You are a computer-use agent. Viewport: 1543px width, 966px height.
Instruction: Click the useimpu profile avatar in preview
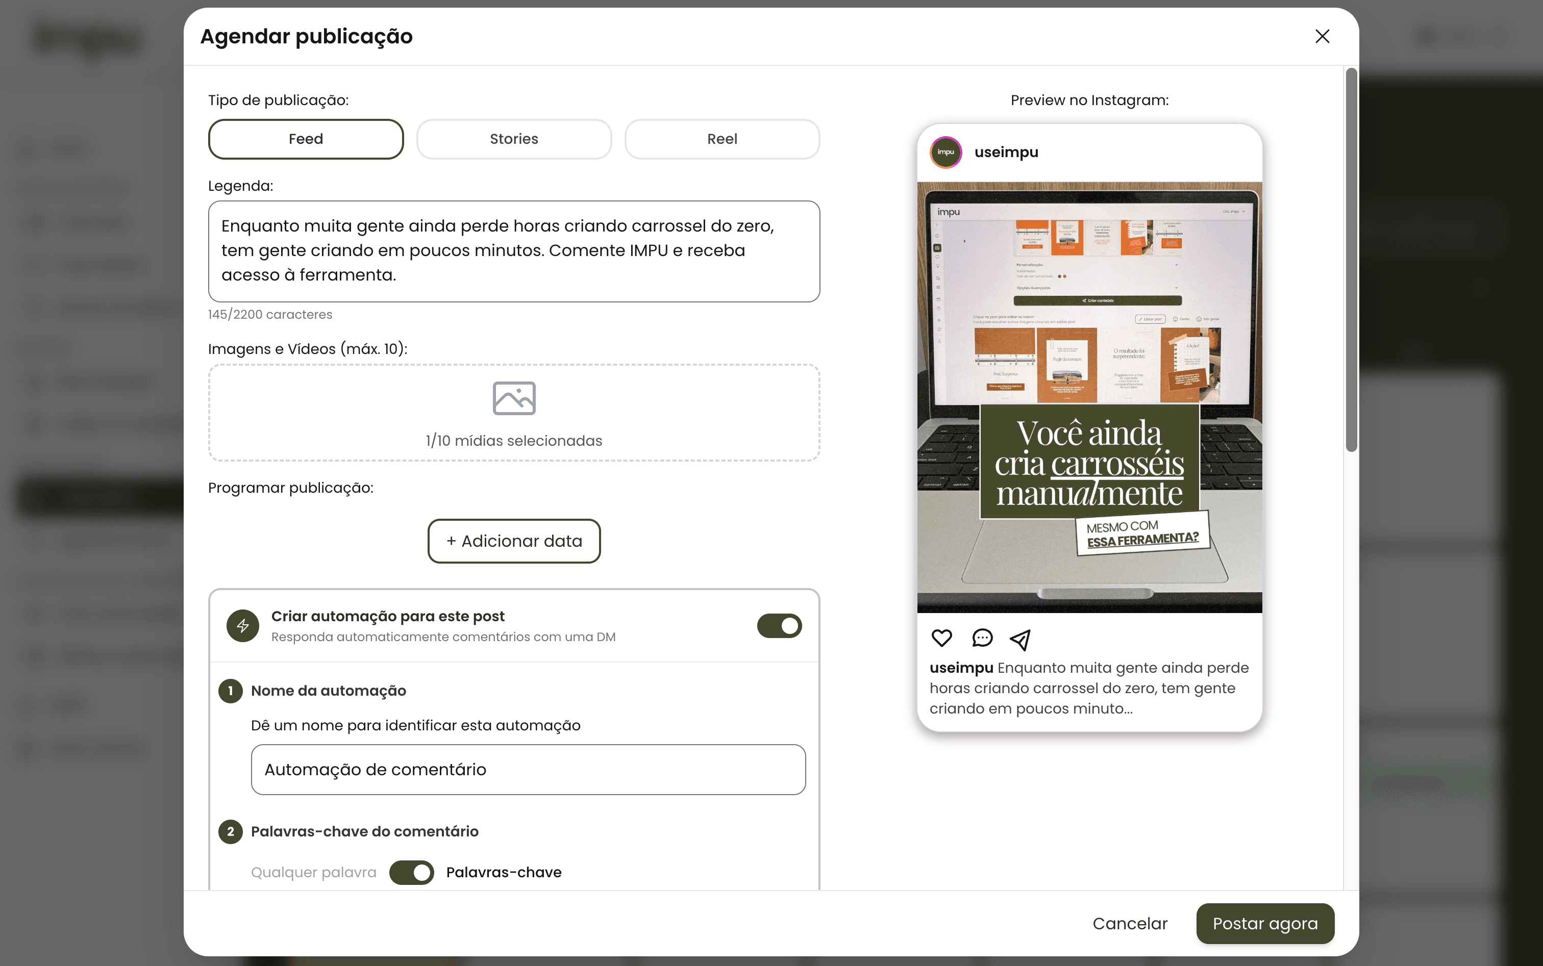pyautogui.click(x=946, y=152)
